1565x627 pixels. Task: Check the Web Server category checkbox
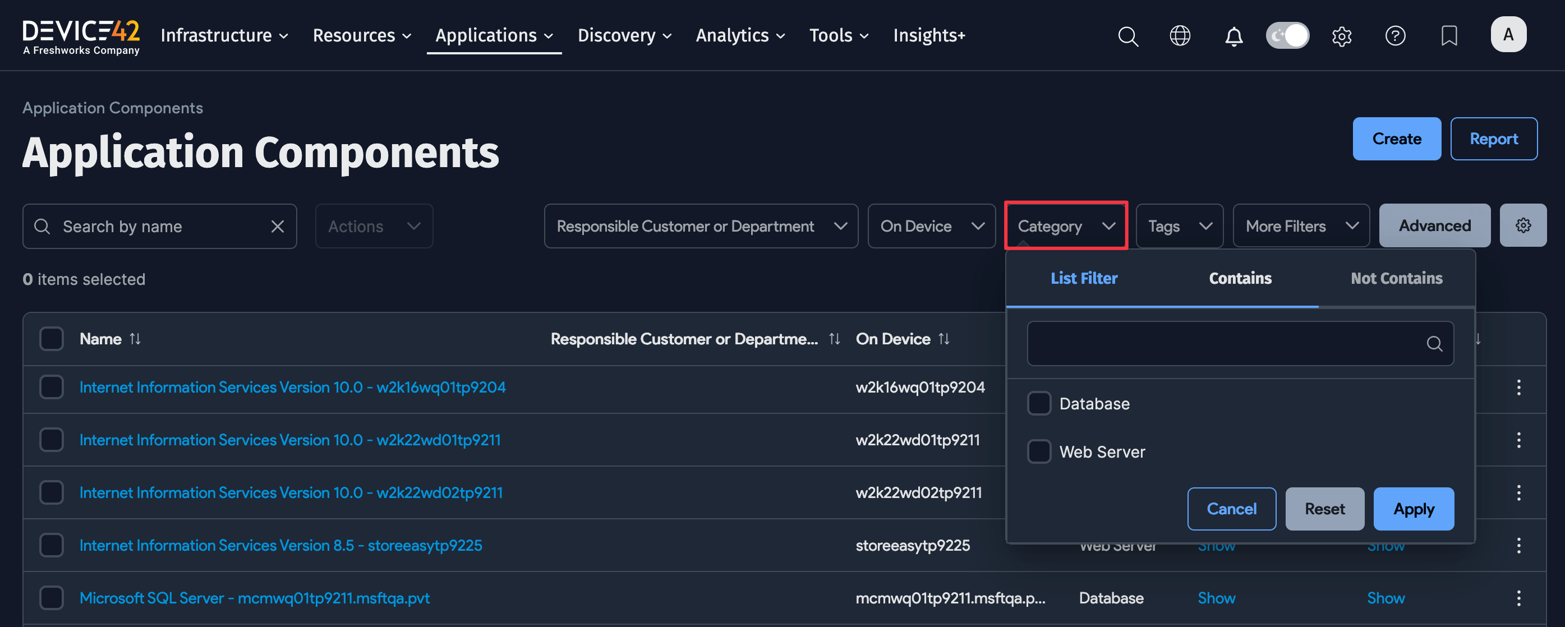(x=1039, y=451)
